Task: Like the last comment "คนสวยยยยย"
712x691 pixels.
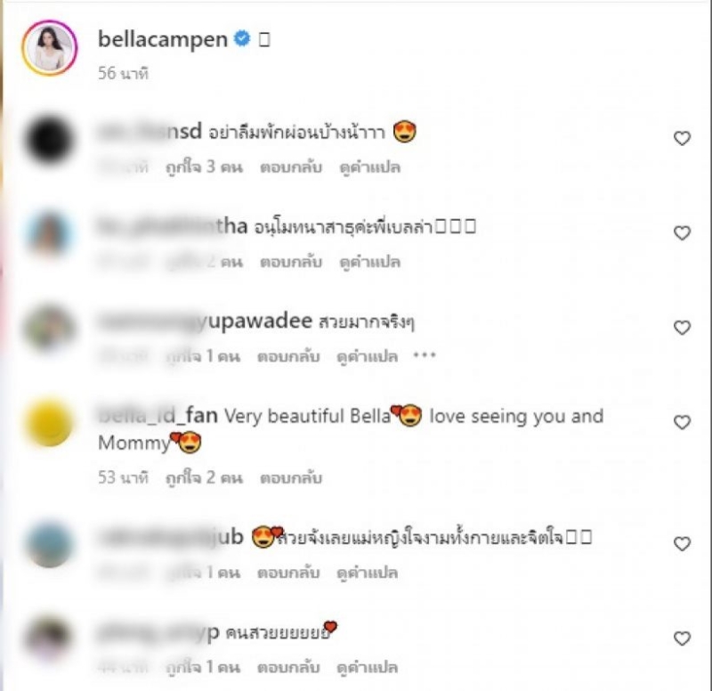Action: click(682, 638)
